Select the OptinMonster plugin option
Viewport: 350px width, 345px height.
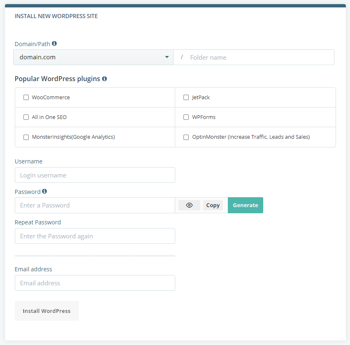click(186, 137)
